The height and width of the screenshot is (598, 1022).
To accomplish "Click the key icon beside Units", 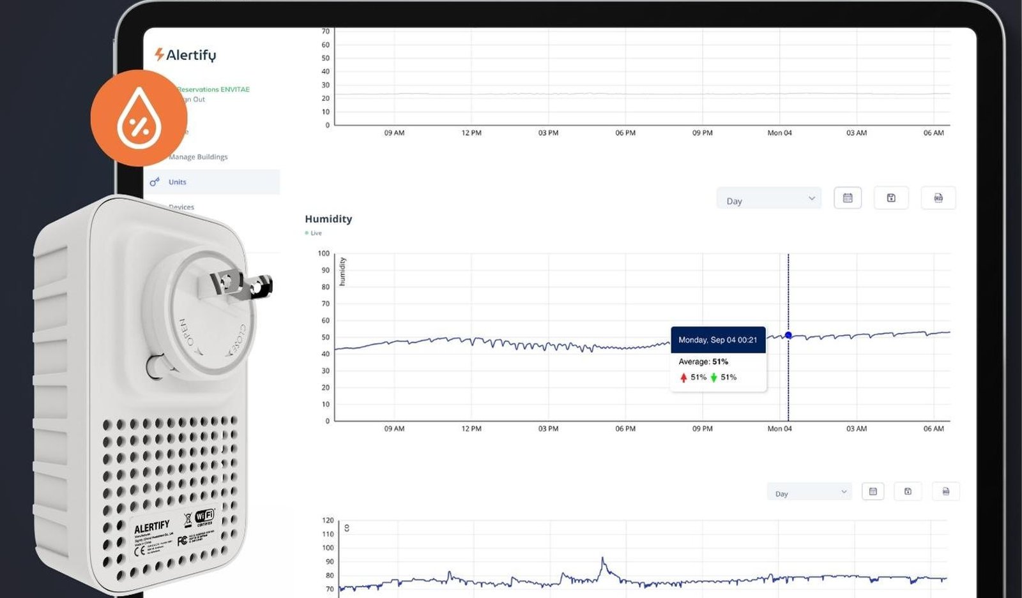I will point(155,182).
